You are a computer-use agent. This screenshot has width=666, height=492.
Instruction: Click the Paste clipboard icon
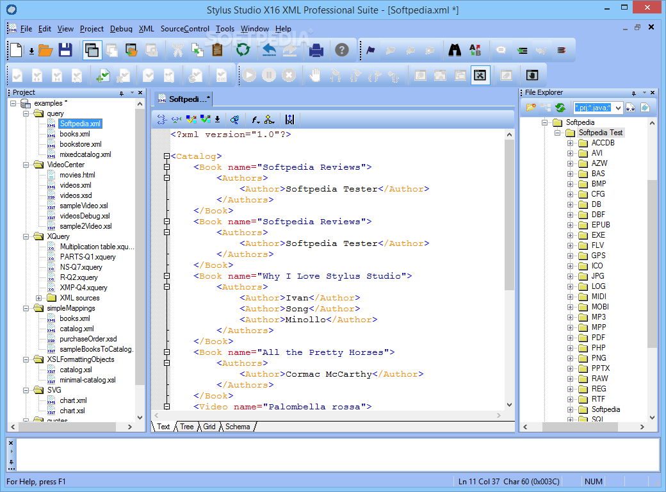[217, 50]
